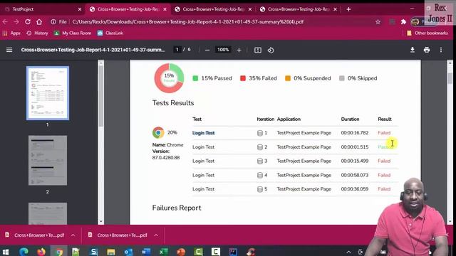Screen dimensions: 456x256
Task: Open File Explorer from taskbar
Action: [x=111, y=252]
